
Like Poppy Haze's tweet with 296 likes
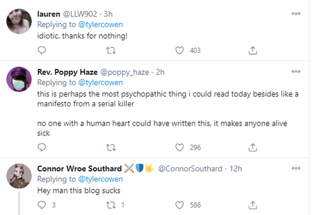pos(180,148)
